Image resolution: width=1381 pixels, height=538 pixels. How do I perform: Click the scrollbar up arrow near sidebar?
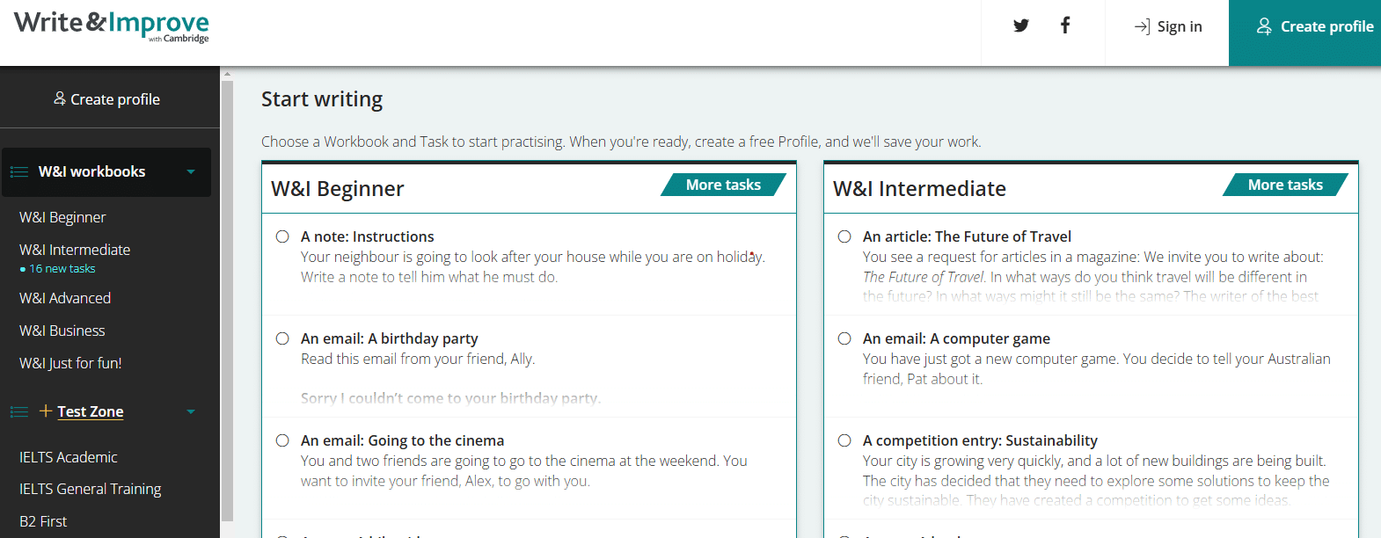pos(227,74)
